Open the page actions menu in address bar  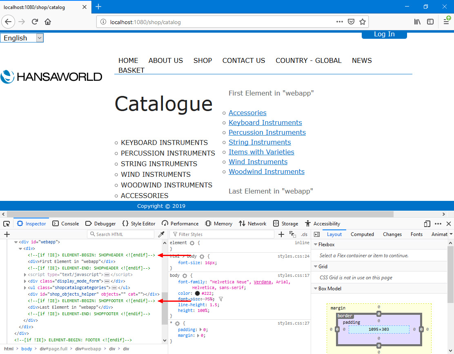tap(339, 22)
